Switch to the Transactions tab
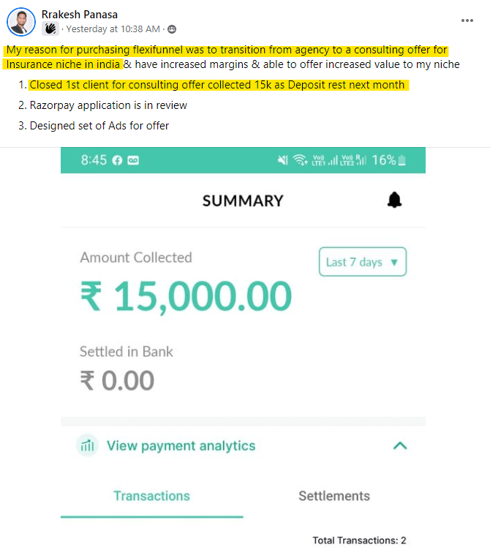490x547 pixels. 151,496
